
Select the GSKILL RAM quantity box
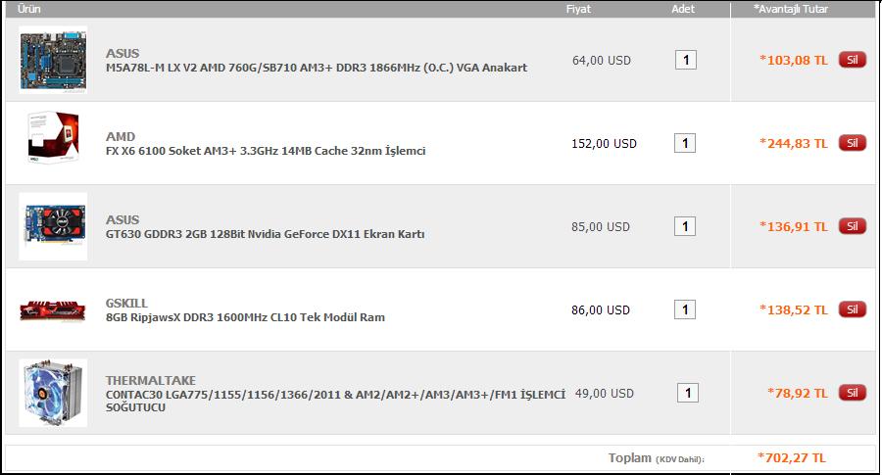pos(686,309)
